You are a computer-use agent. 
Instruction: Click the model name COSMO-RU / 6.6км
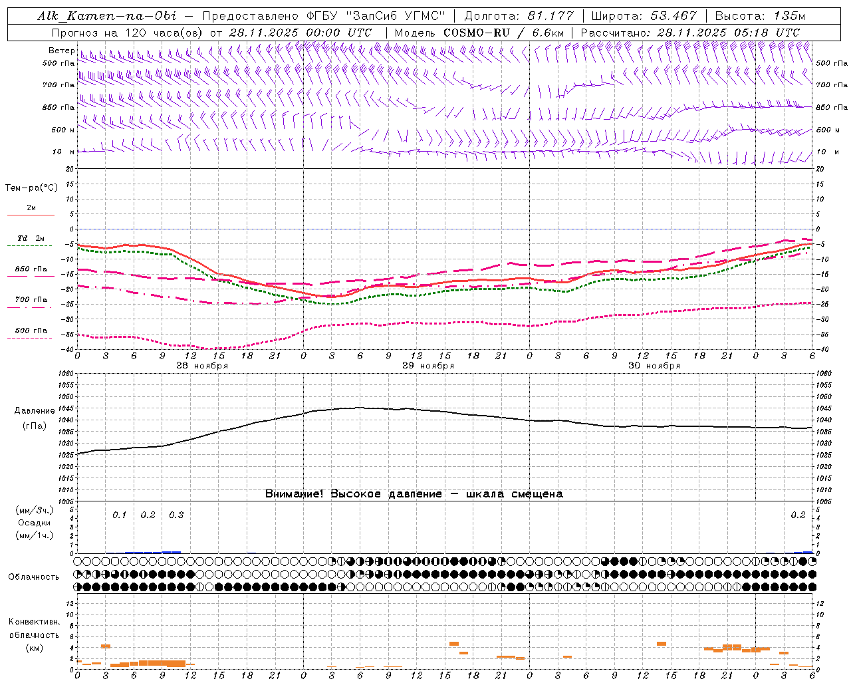(x=504, y=33)
